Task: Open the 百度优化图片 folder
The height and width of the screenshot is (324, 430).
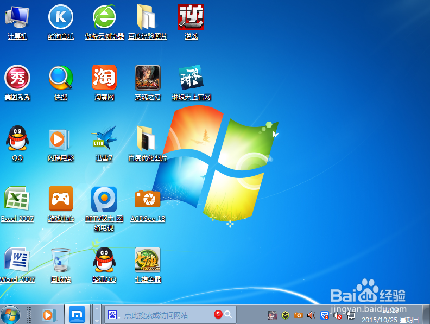Action: pyautogui.click(x=148, y=138)
